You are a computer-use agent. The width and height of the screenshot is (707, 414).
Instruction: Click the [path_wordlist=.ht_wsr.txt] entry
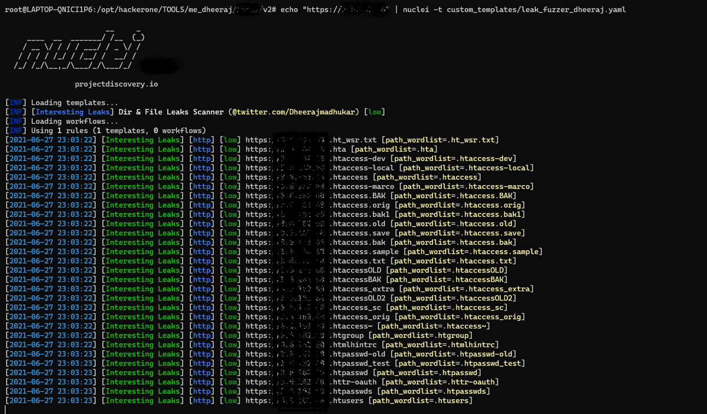pyautogui.click(x=440, y=140)
